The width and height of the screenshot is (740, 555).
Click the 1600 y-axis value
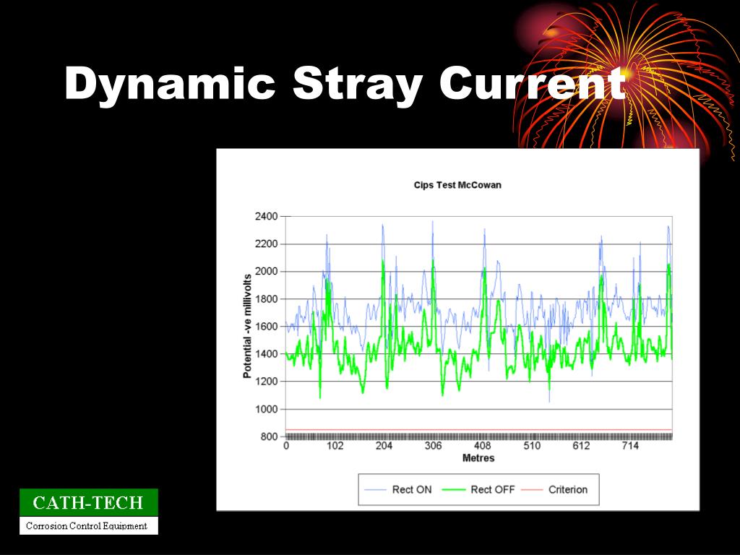(x=266, y=327)
